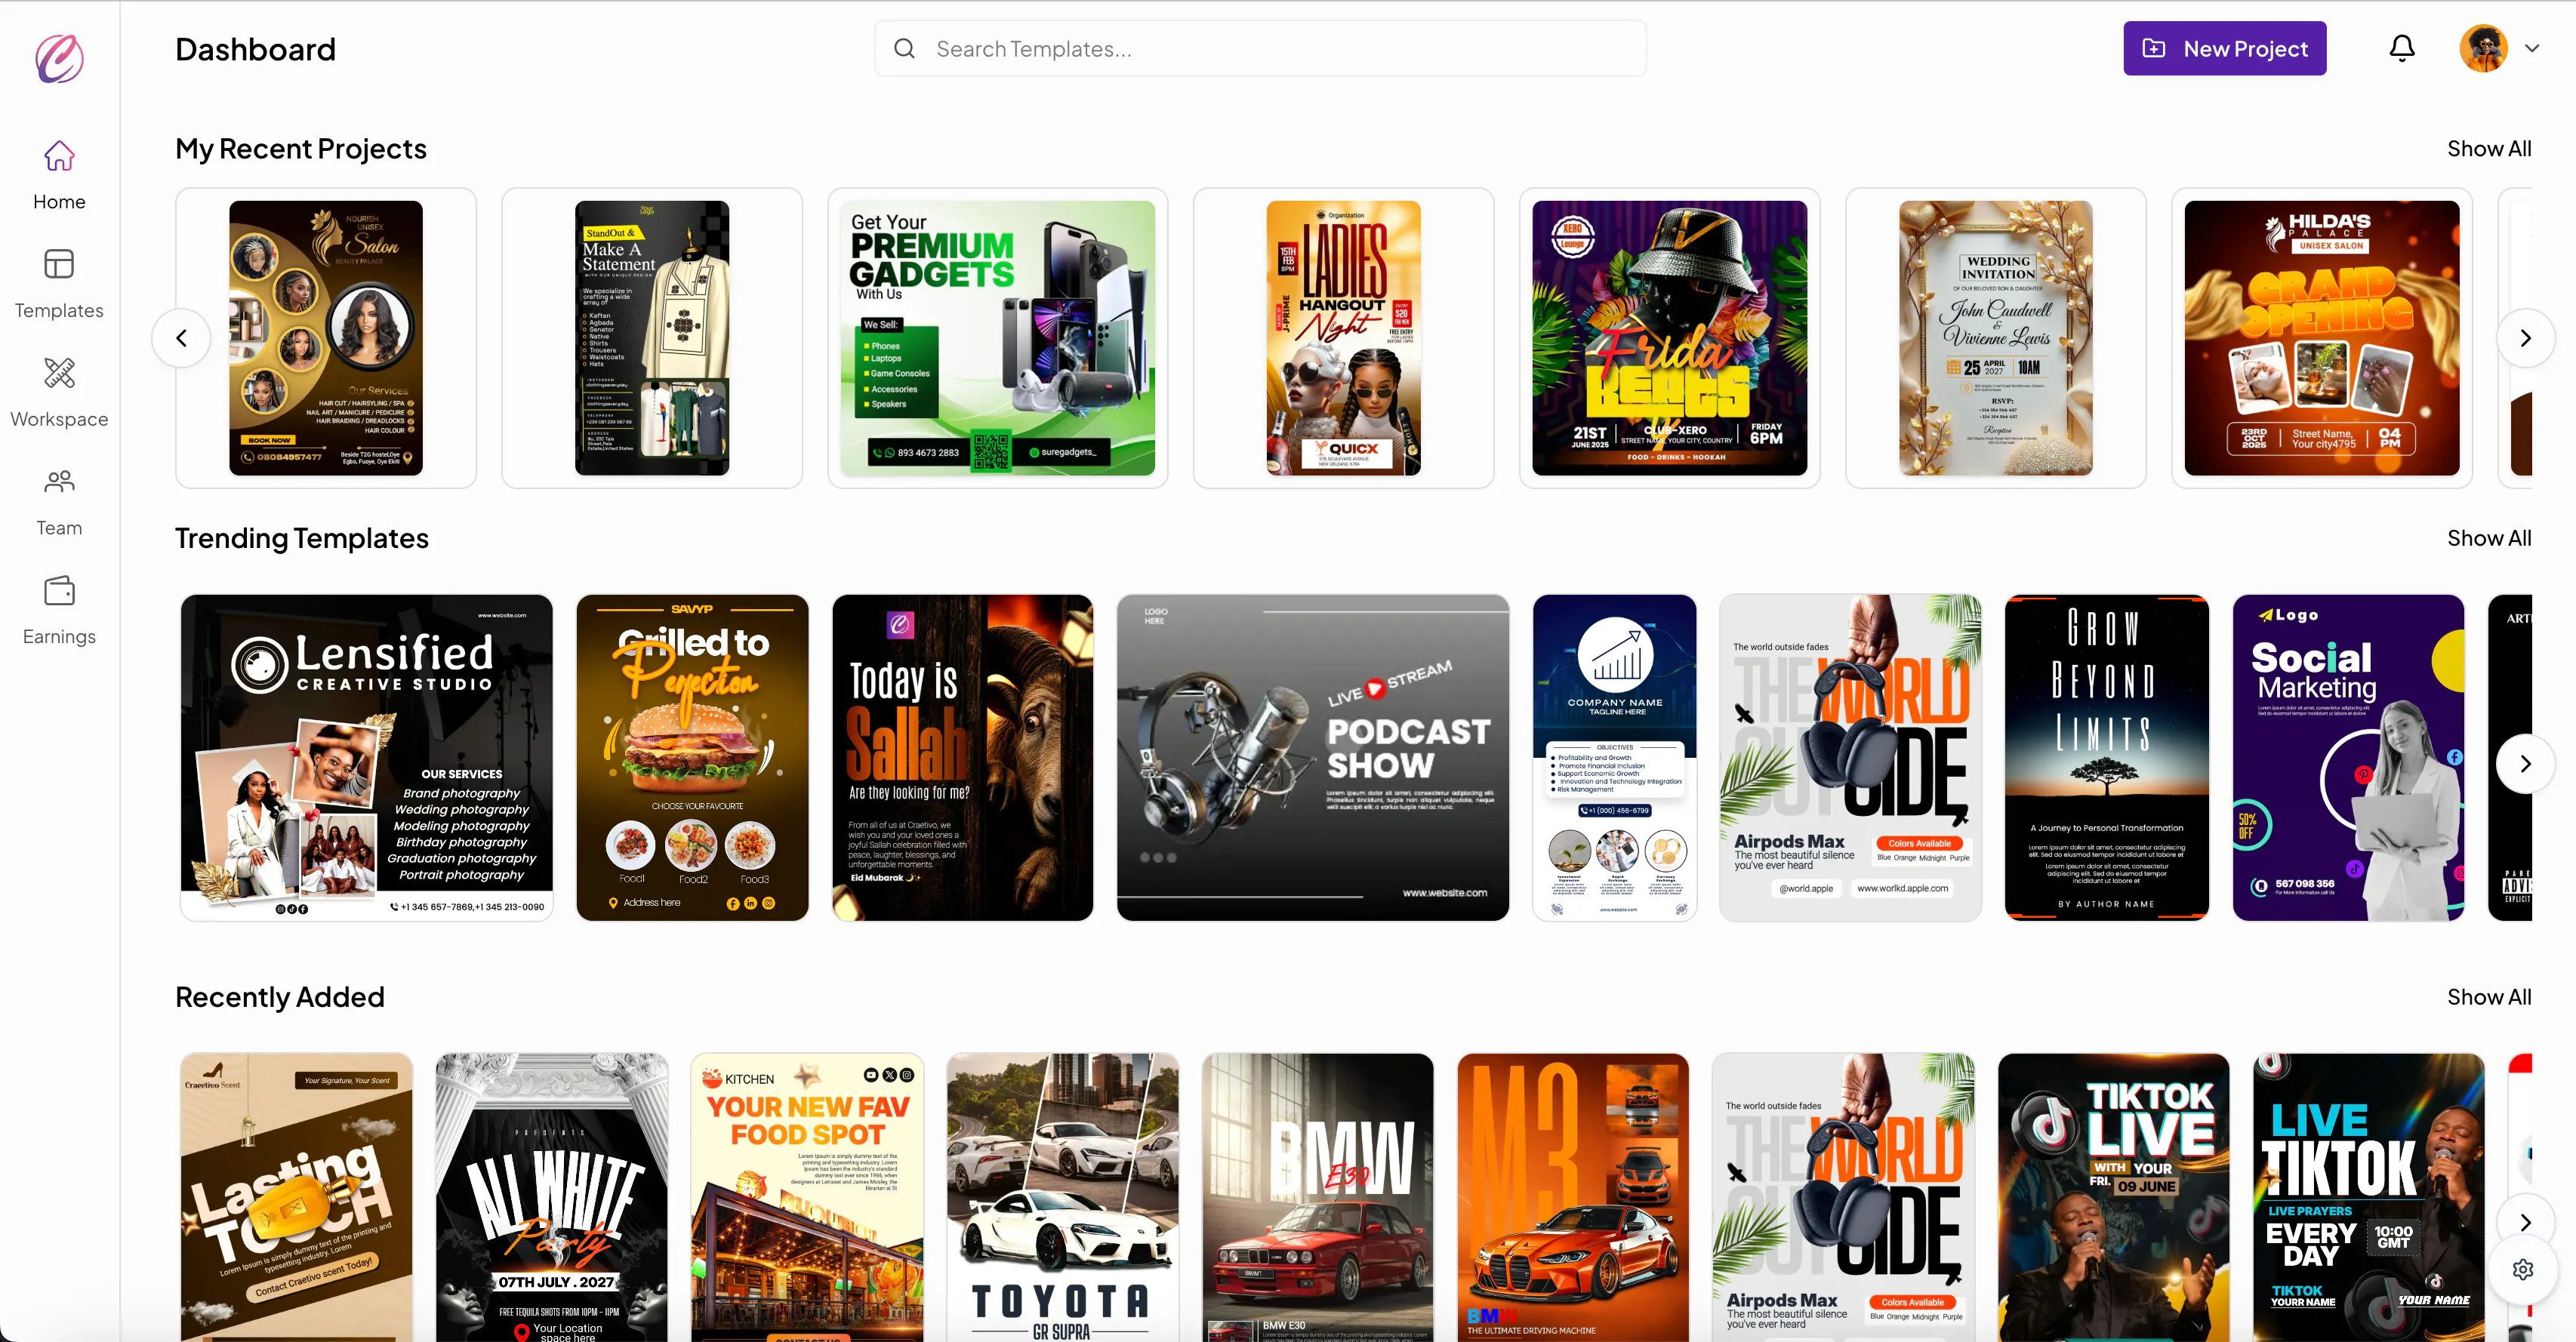Open the Salon recent project
Viewport: 2576px width, 1342px height.
point(326,338)
